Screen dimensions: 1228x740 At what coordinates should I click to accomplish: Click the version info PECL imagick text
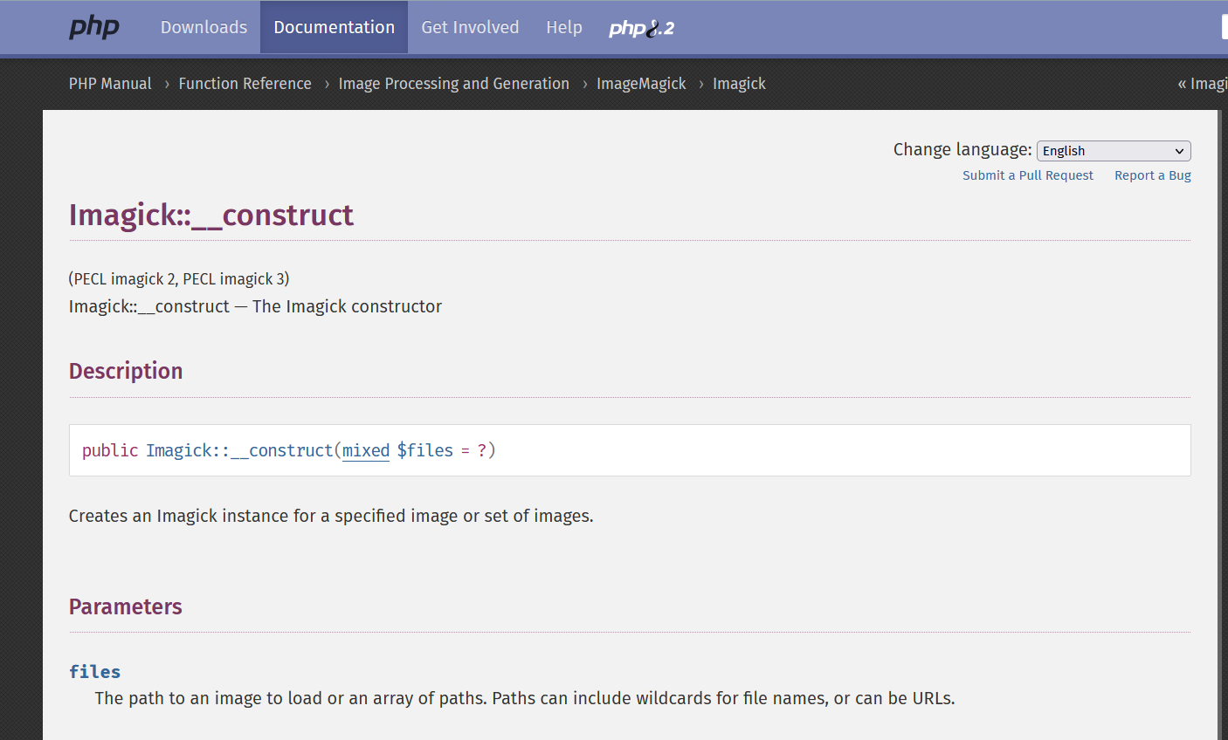point(179,279)
